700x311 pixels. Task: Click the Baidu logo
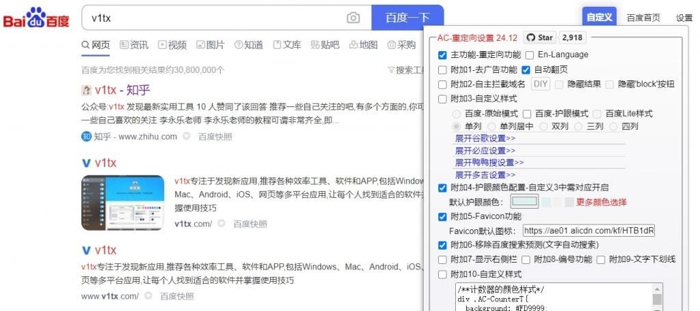37,18
